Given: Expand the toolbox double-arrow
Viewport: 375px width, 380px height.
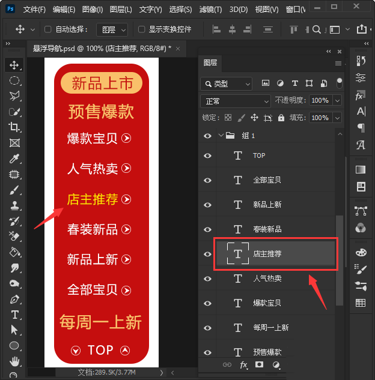Looking at the screenshot, I should [8, 44].
